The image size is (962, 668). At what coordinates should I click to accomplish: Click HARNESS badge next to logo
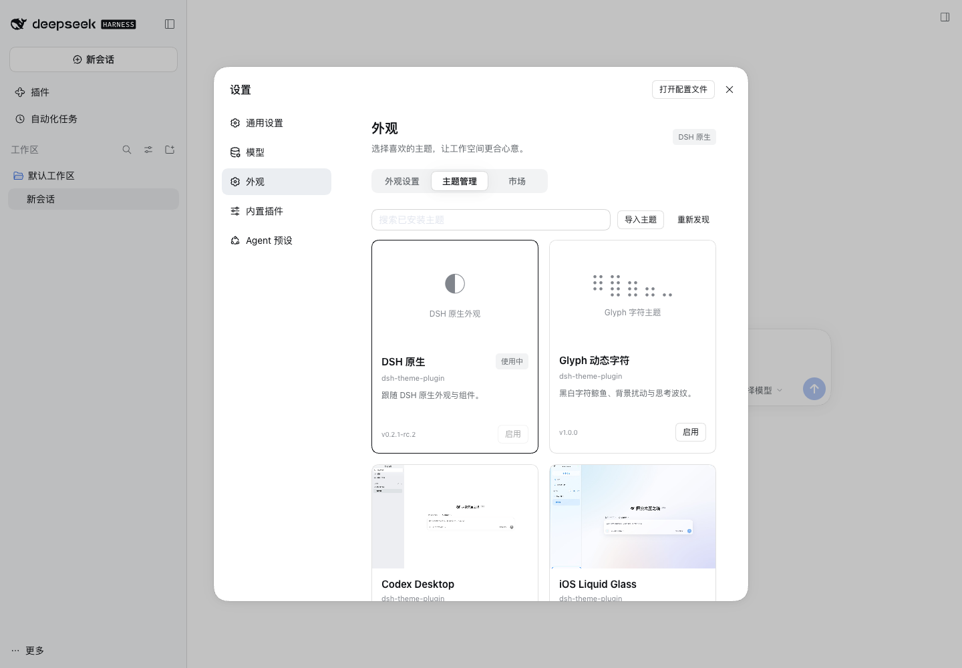[118, 25]
